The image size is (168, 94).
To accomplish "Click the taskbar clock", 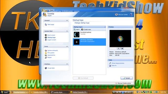I will coord(163,92).
